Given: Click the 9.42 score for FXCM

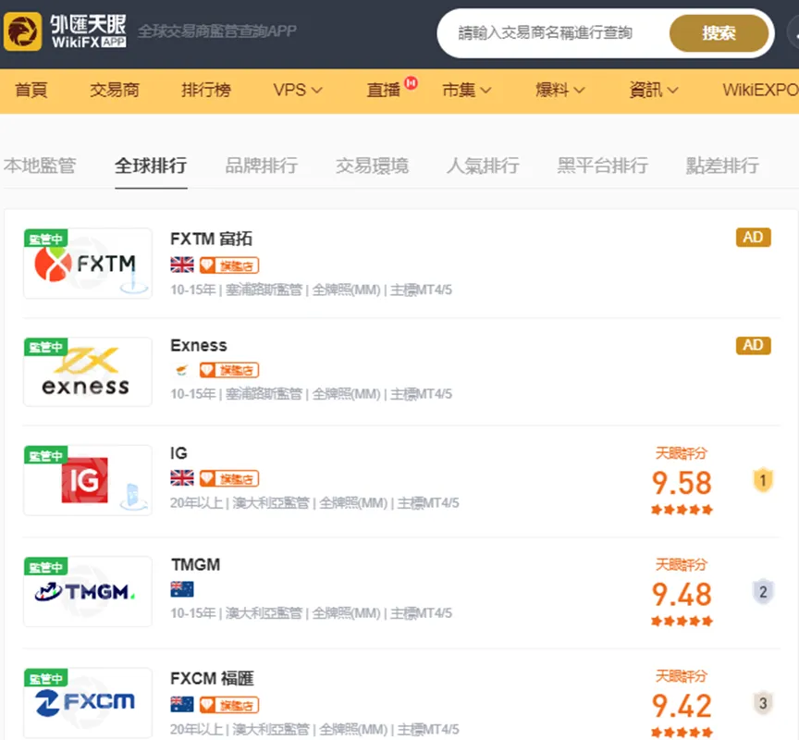Looking at the screenshot, I should point(682,706).
